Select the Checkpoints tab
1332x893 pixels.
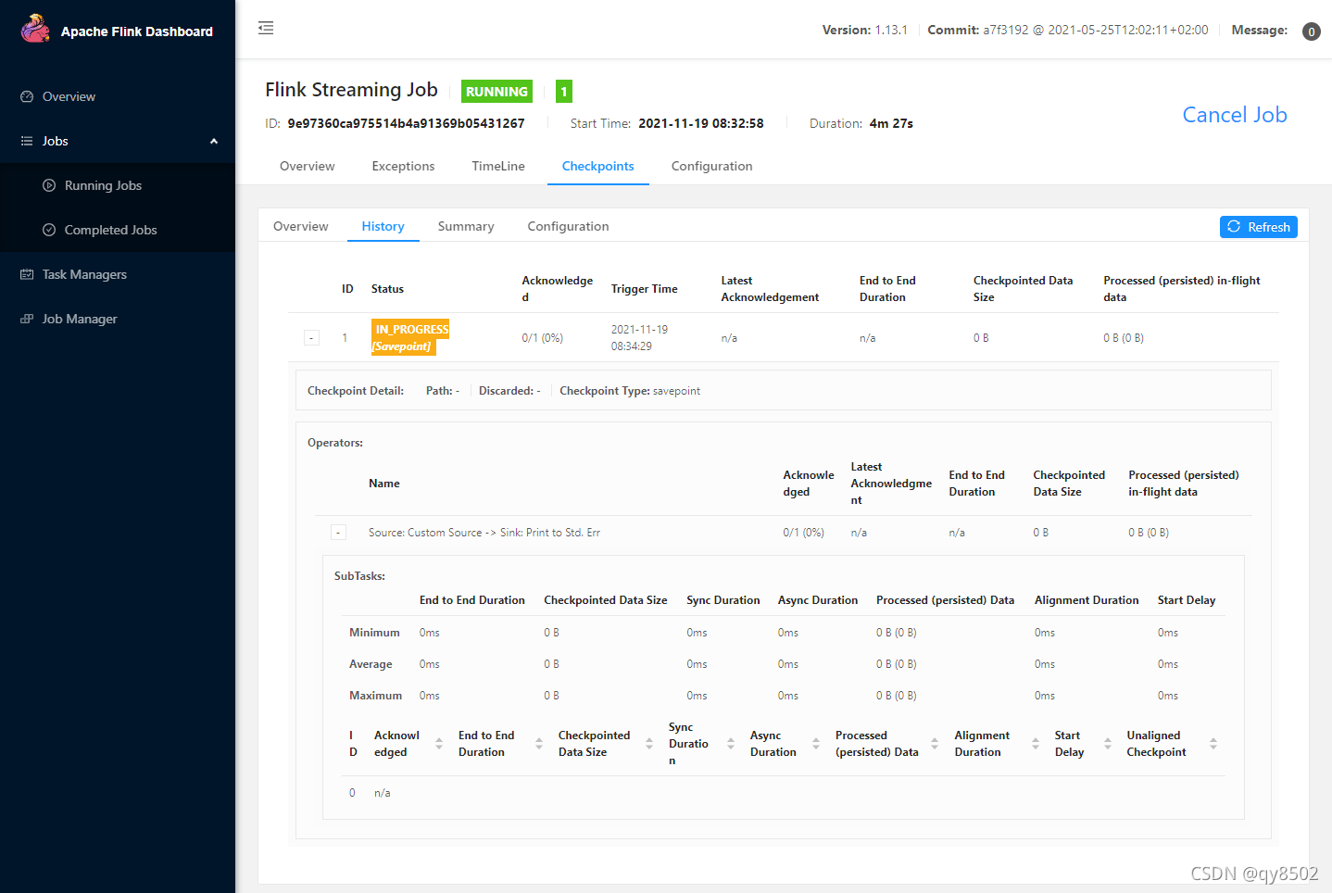pos(598,167)
